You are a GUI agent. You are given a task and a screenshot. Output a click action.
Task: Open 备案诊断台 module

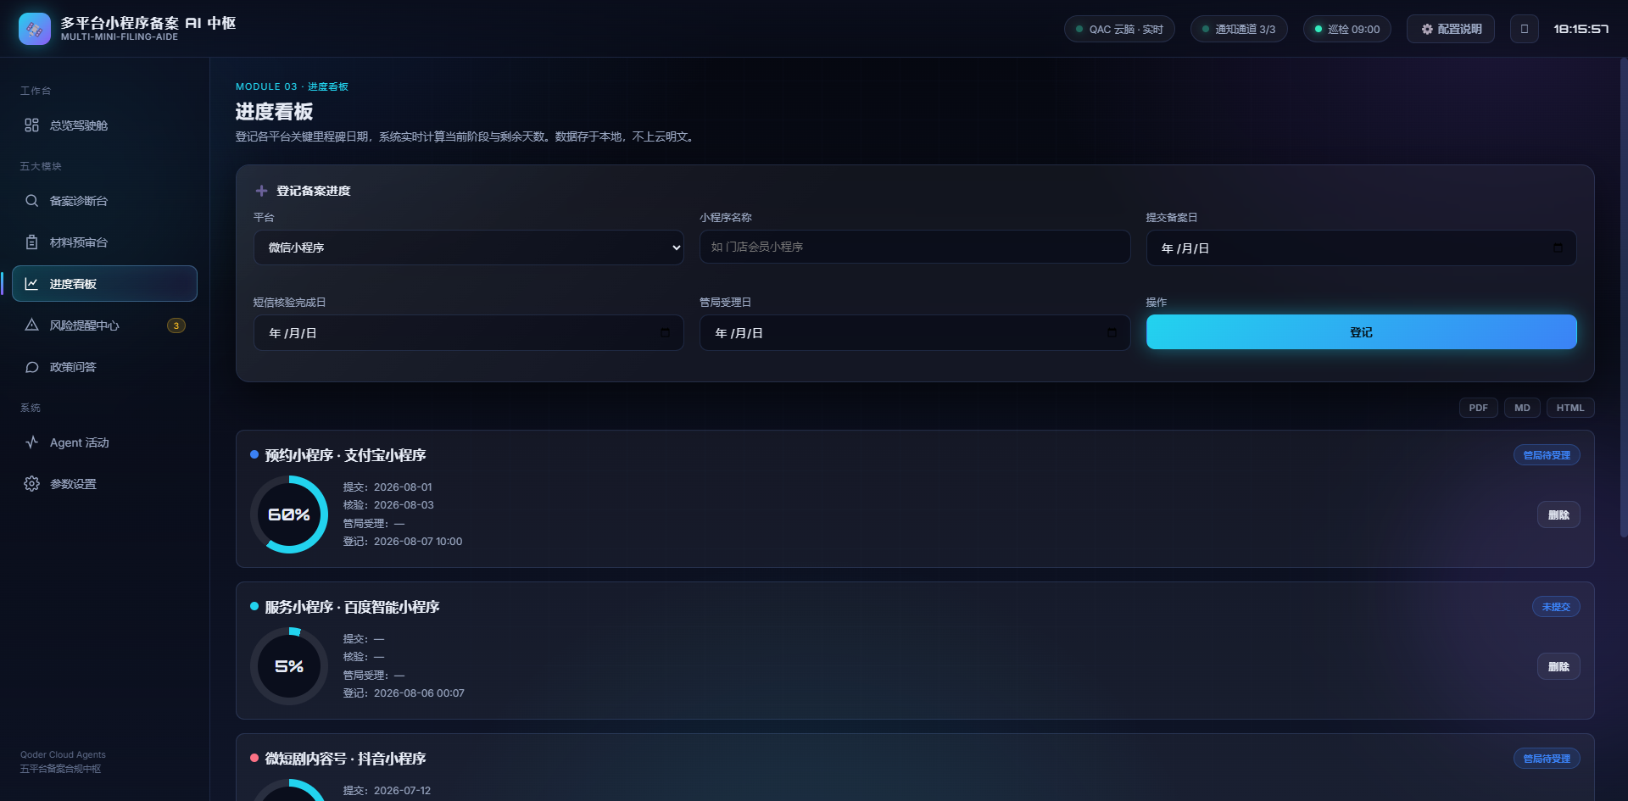tap(104, 201)
